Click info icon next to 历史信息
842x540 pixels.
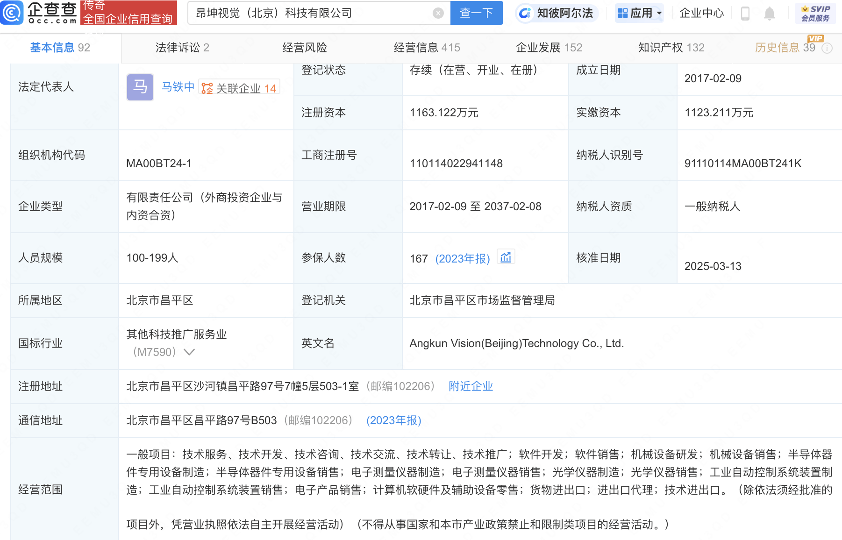click(827, 48)
